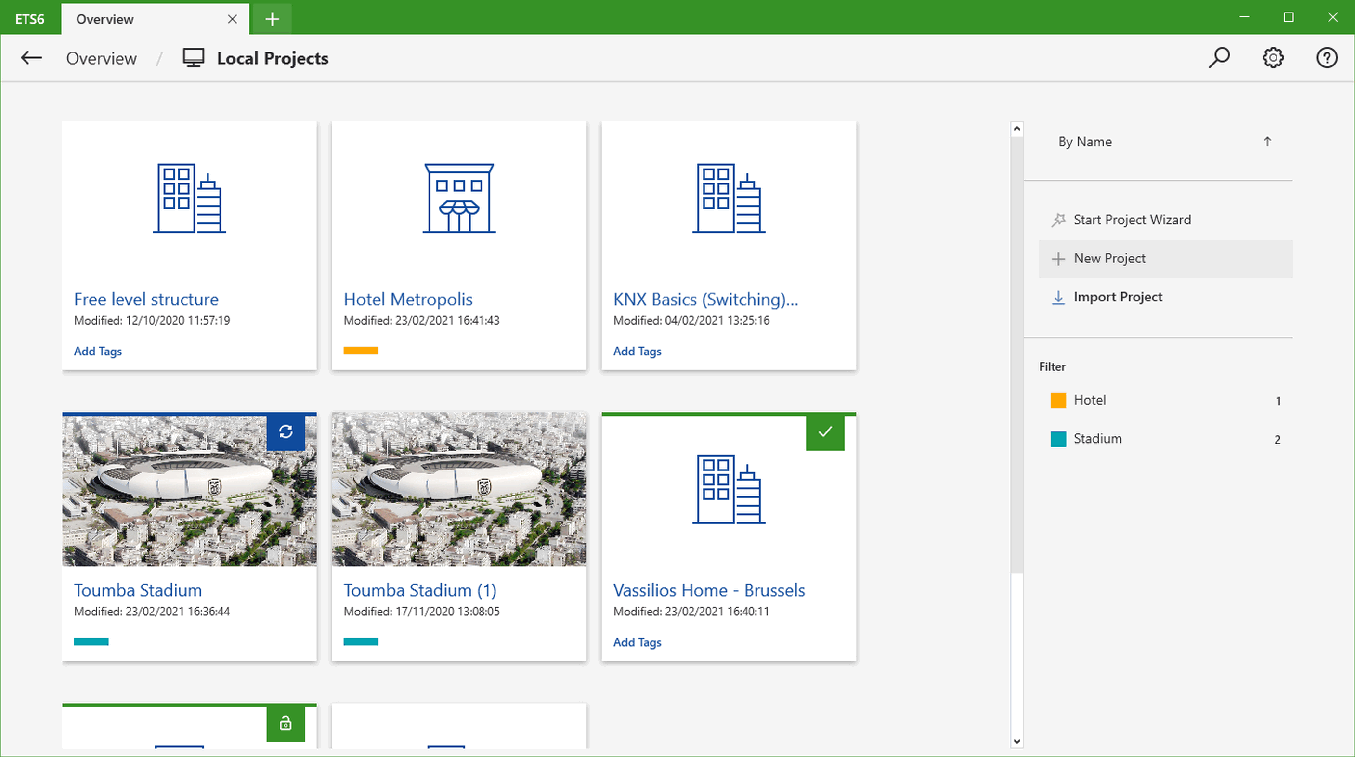Filter projects by Hotel tag
Screen dimensions: 1355x757
click(1165, 400)
